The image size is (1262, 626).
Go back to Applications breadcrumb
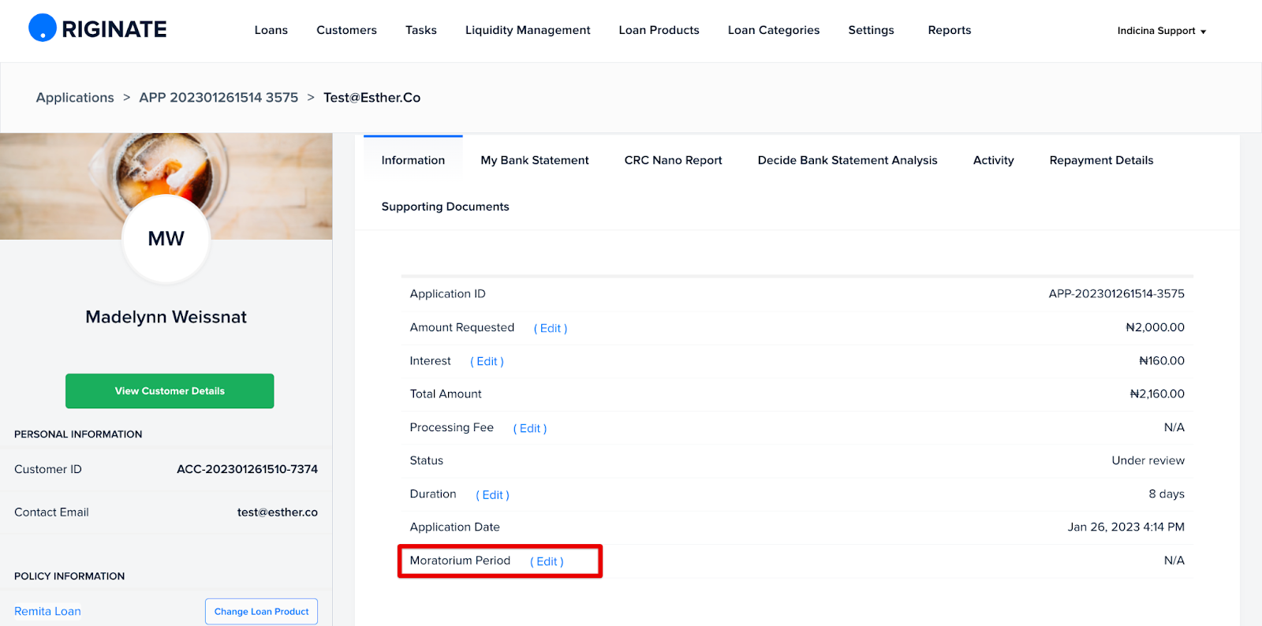point(75,98)
